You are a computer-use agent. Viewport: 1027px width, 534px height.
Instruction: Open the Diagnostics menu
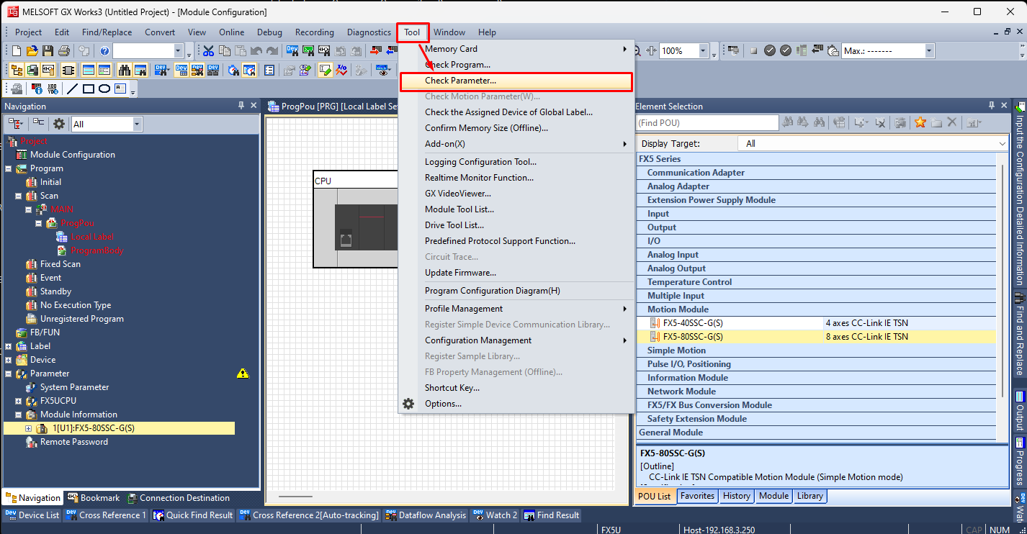[369, 32]
